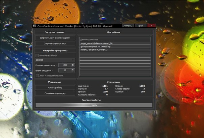Image resolution: width=204 pixels, height=138 pixels.
Task: Increase Время ожидания with up arrow
Action: tap(73, 70)
